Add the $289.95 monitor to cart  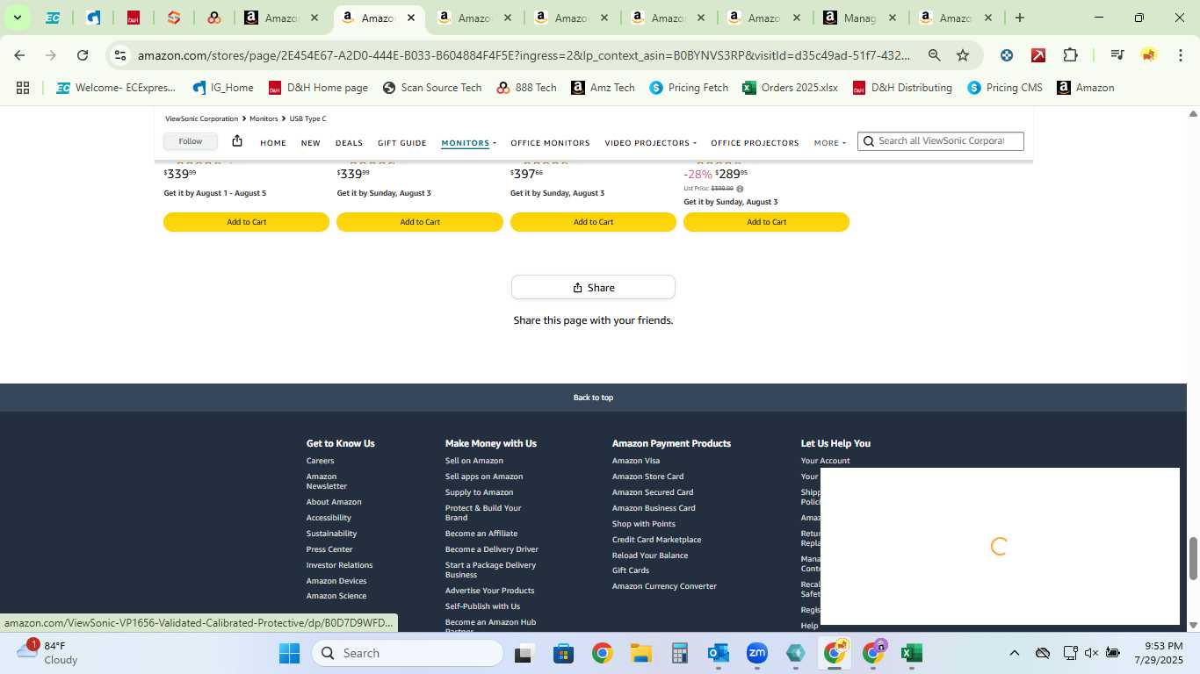tap(766, 222)
